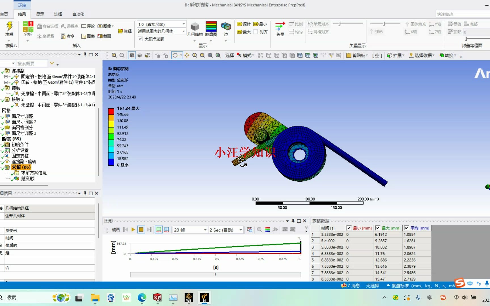Insert a Commands (命令) object
Viewport: 490px width, 306px height.
click(x=68, y=36)
